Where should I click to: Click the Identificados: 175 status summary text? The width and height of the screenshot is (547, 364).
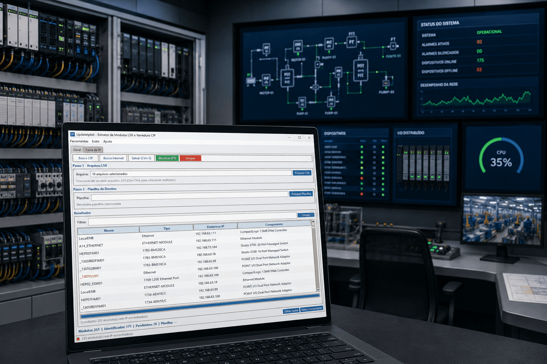(118, 327)
